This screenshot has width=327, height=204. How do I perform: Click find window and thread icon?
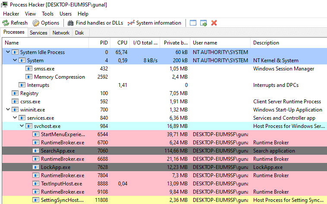pyautogui.click(x=203, y=23)
